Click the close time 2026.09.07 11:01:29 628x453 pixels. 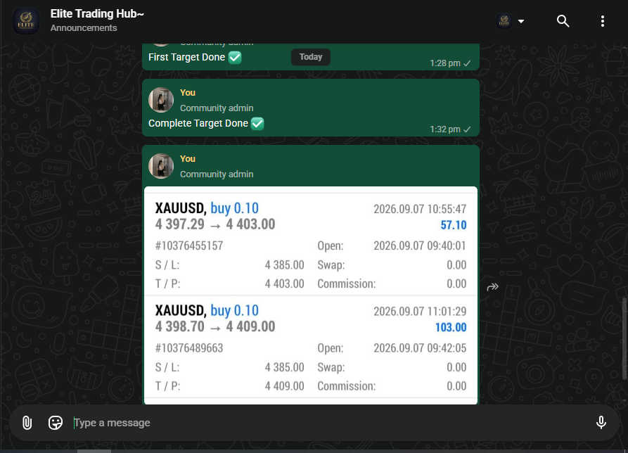click(420, 312)
